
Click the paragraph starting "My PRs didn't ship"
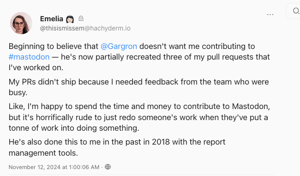click(x=139, y=87)
